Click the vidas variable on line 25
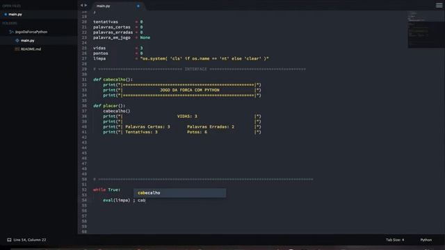Image resolution: width=445 pixels, height=250 pixels. [x=99, y=48]
